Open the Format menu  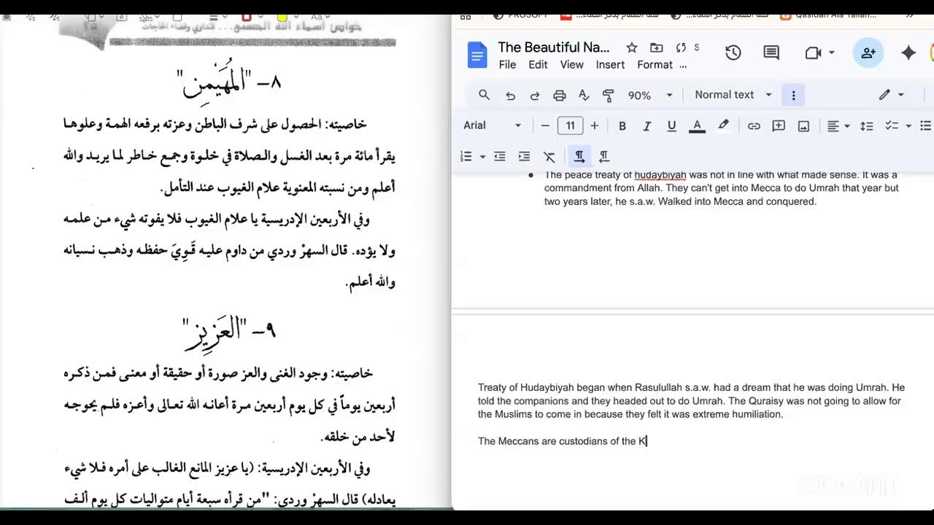coord(655,65)
